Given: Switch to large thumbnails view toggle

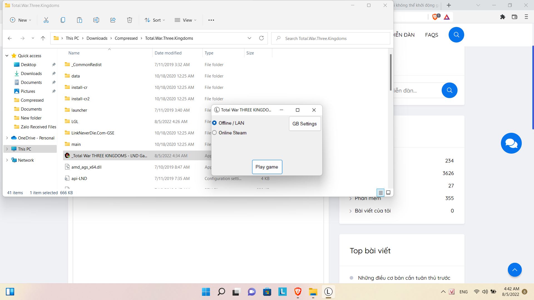Looking at the screenshot, I should coord(388,192).
